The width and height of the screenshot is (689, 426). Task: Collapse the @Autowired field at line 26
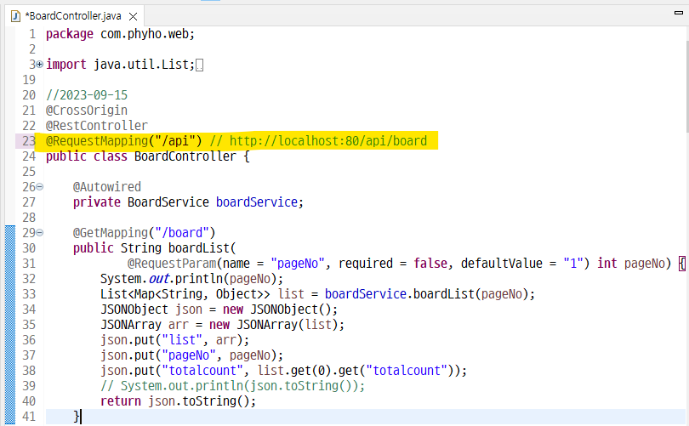39,187
